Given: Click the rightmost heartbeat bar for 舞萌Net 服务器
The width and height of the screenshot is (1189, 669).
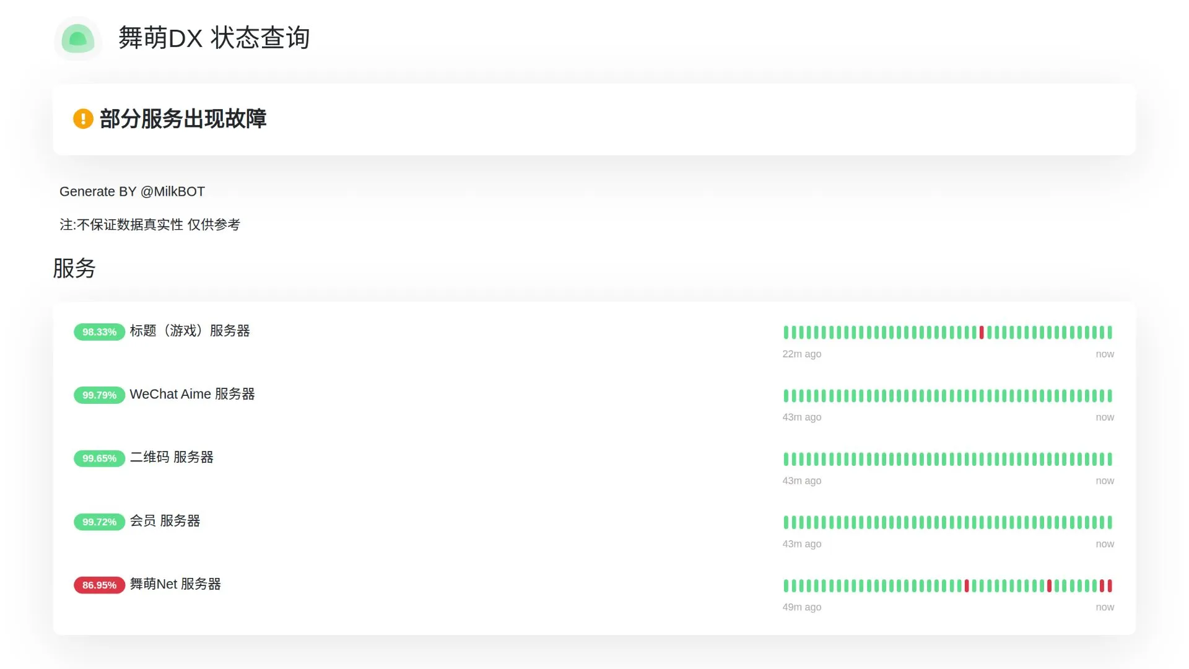Looking at the screenshot, I should [1110, 585].
